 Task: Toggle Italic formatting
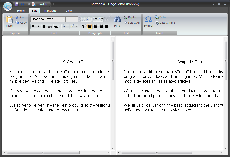click(38, 26)
